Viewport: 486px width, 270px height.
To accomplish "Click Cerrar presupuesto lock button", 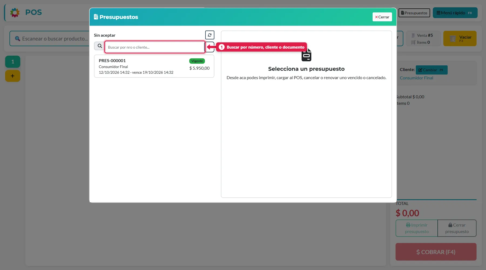I will coord(457,228).
